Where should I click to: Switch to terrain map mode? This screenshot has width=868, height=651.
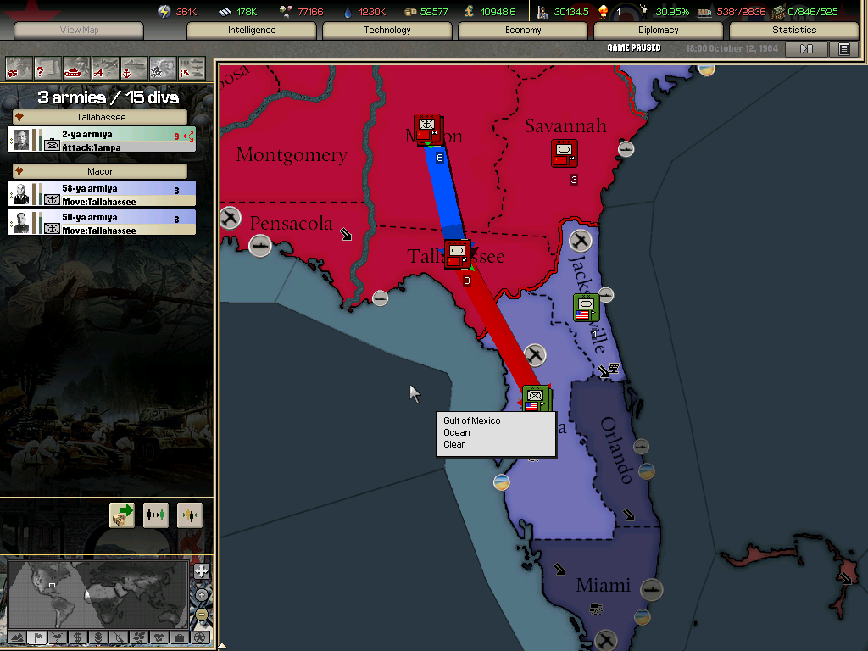[x=16, y=637]
